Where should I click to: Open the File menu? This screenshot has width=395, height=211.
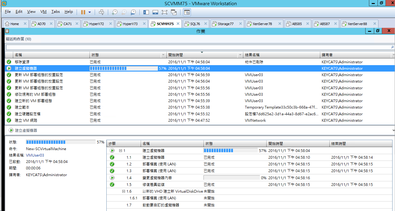[x=8, y=12]
